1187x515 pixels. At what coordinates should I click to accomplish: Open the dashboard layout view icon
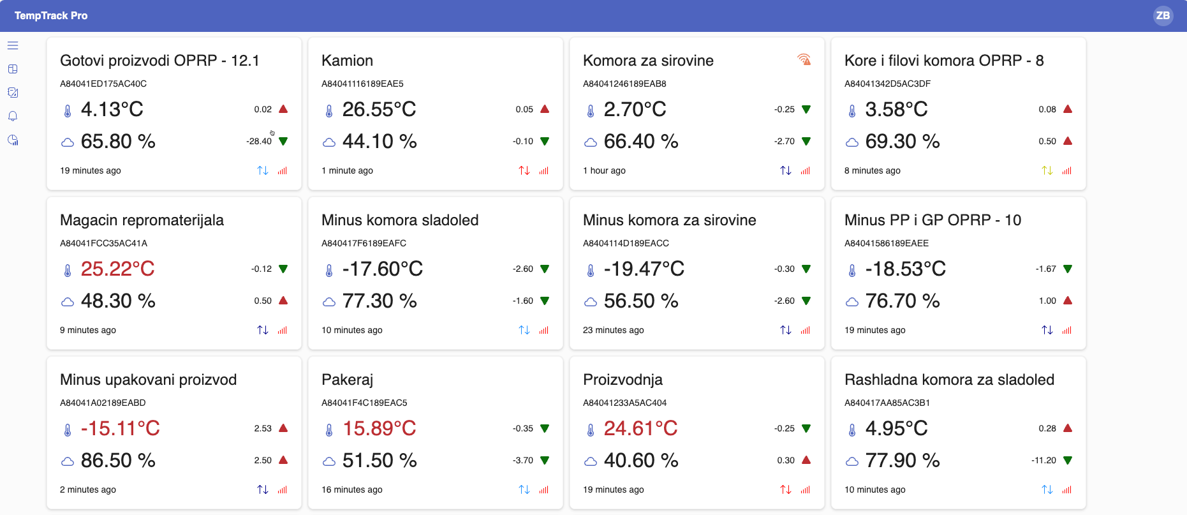(13, 69)
